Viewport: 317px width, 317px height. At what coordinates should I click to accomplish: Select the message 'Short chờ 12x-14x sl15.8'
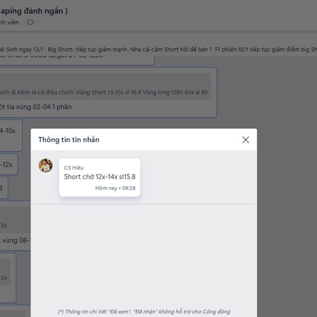point(100,176)
